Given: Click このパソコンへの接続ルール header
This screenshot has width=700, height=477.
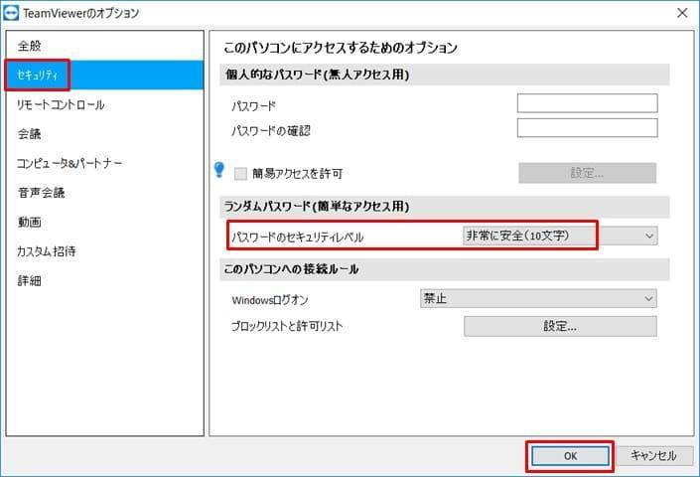Looking at the screenshot, I should pos(445,269).
